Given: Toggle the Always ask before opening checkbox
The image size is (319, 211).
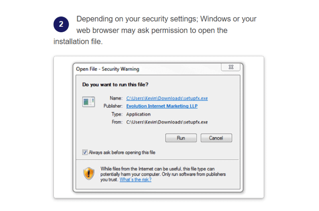Looking at the screenshot, I should pyautogui.click(x=85, y=152).
